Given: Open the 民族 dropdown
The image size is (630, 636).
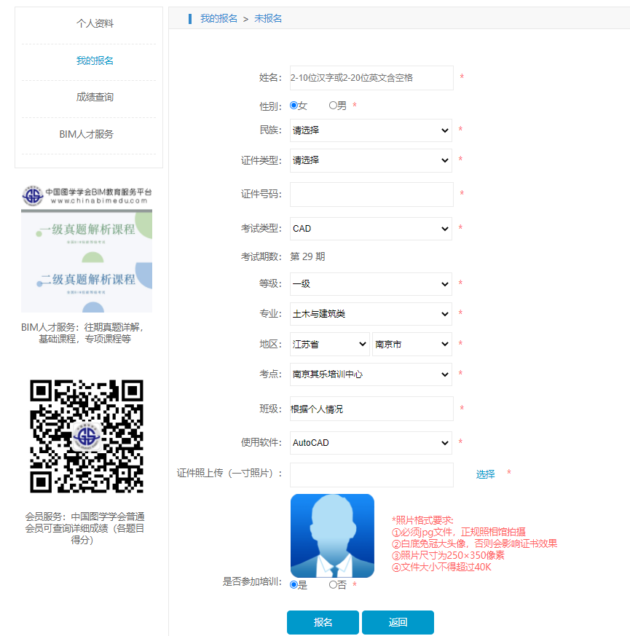Looking at the screenshot, I should pos(371,130).
